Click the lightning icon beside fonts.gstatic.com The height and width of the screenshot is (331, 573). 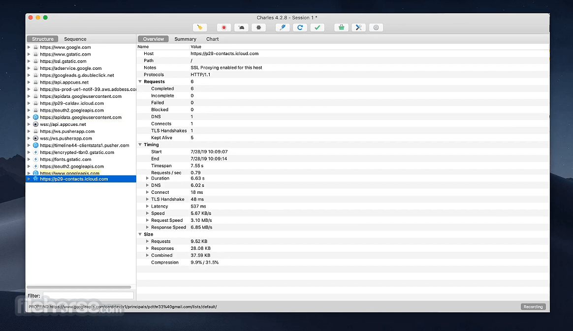35,159
